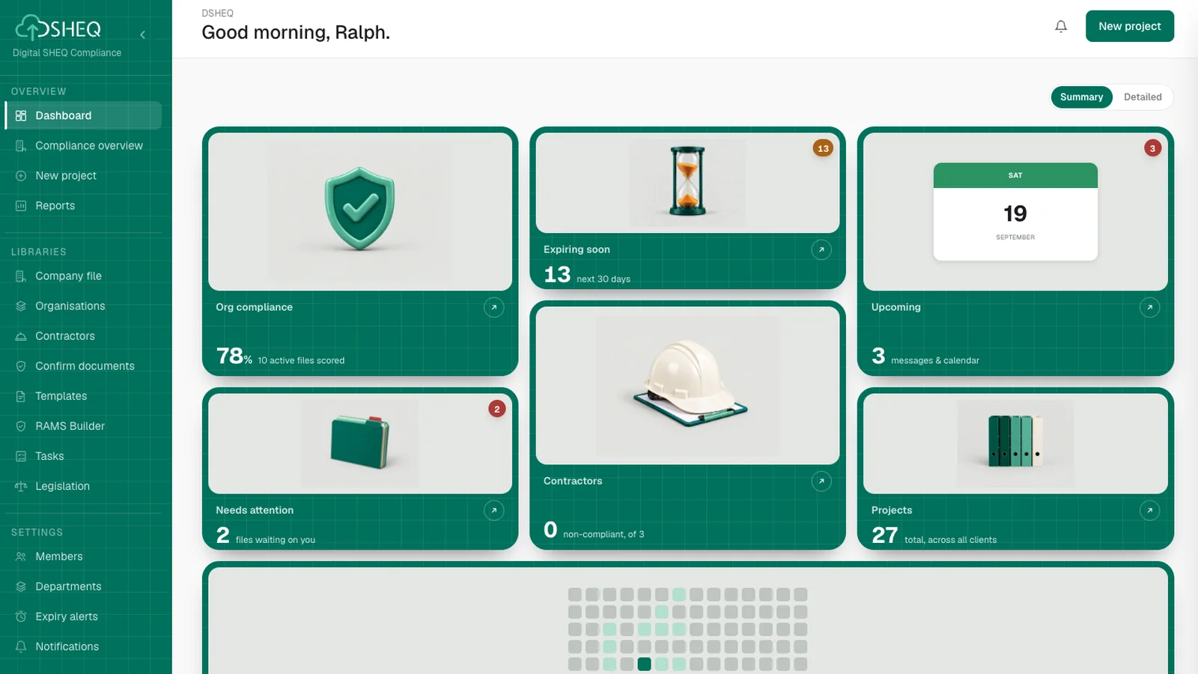
Task: Click the DSHEQ logo in sidebar
Action: click(x=58, y=28)
